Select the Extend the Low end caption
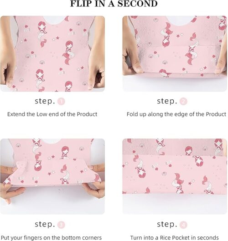This screenshot has height=241, width=228. [x=52, y=114]
